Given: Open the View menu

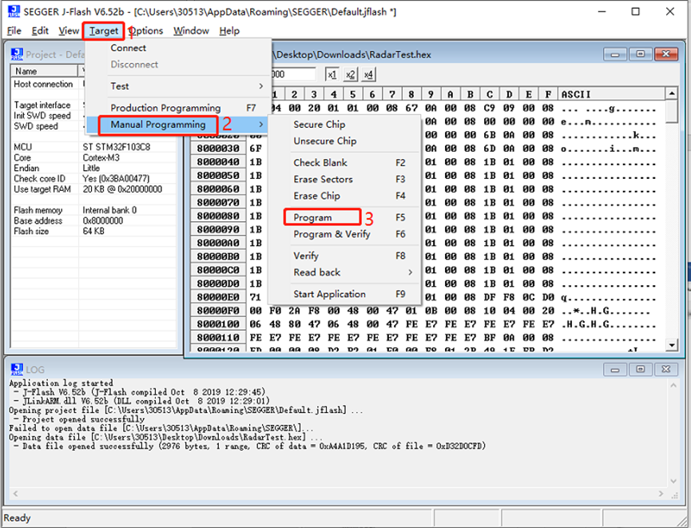Looking at the screenshot, I should click(69, 31).
